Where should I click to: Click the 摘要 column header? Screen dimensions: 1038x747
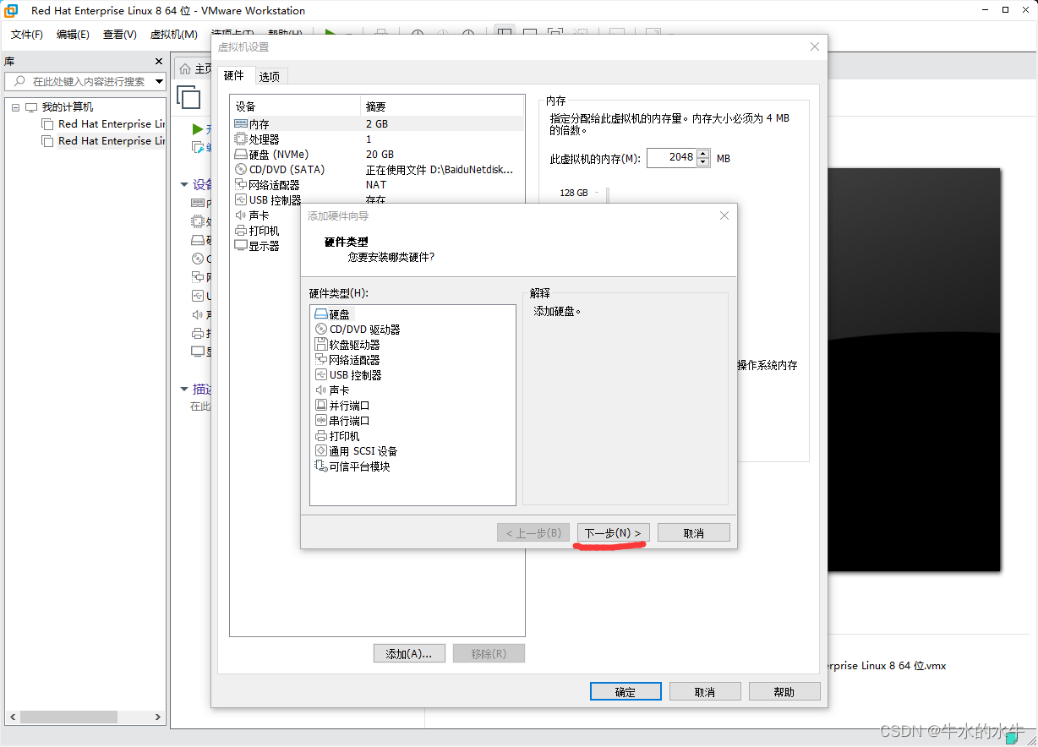[x=442, y=106]
